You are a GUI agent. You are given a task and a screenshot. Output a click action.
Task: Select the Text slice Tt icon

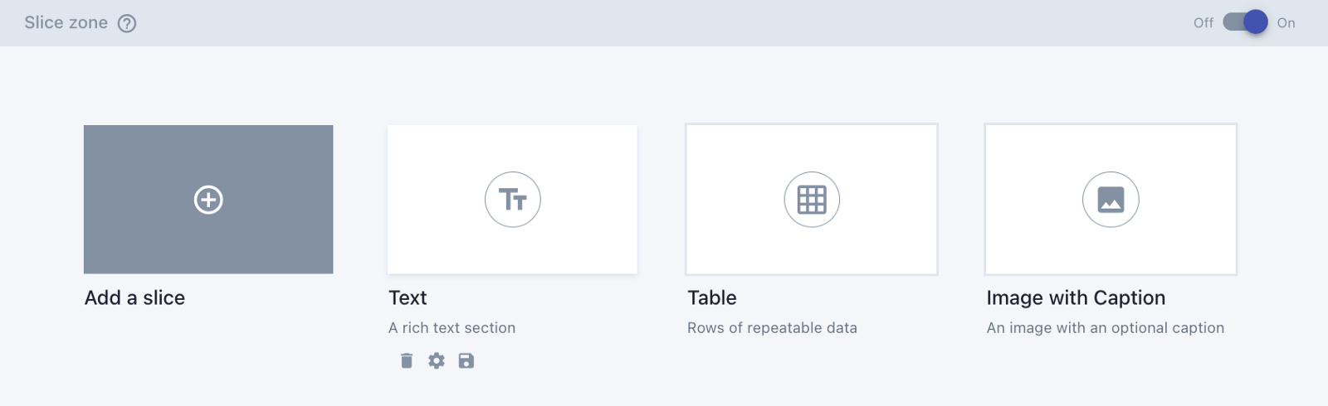(513, 200)
